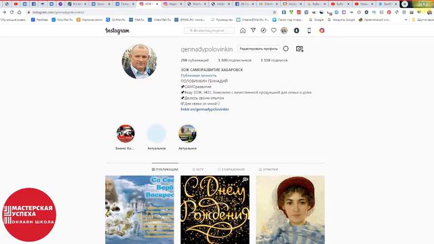434x244 pixels.
Task: Click the instagram.com address bar
Action: tap(149, 12)
